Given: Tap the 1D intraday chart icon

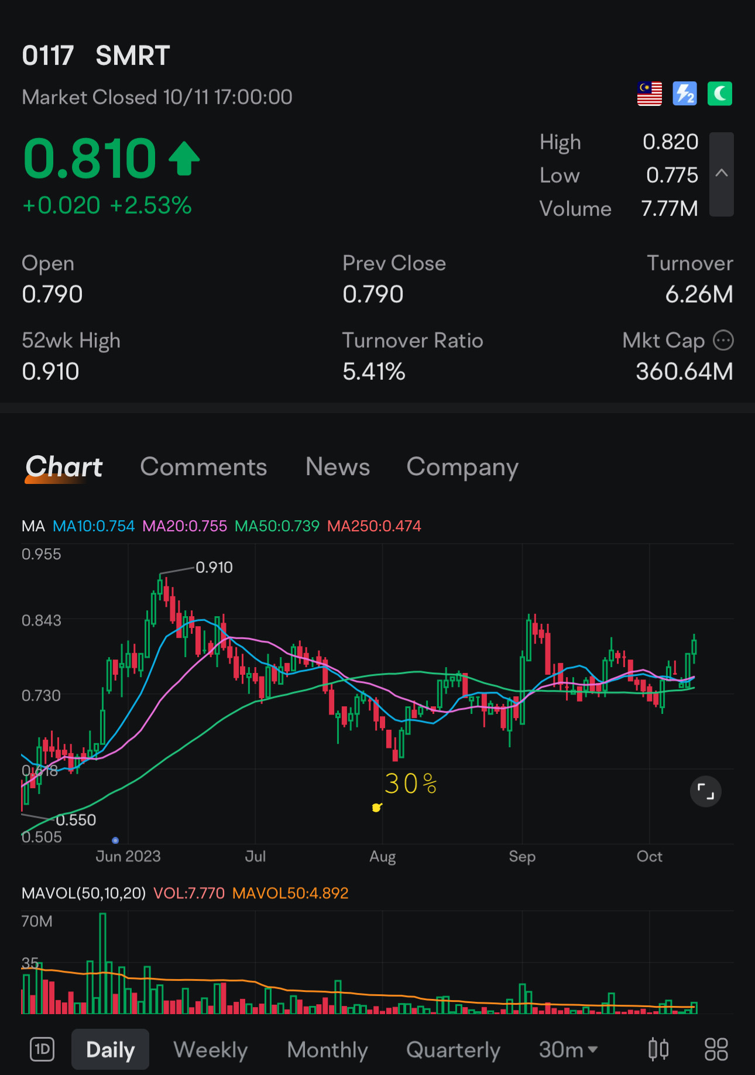Looking at the screenshot, I should pyautogui.click(x=42, y=1049).
